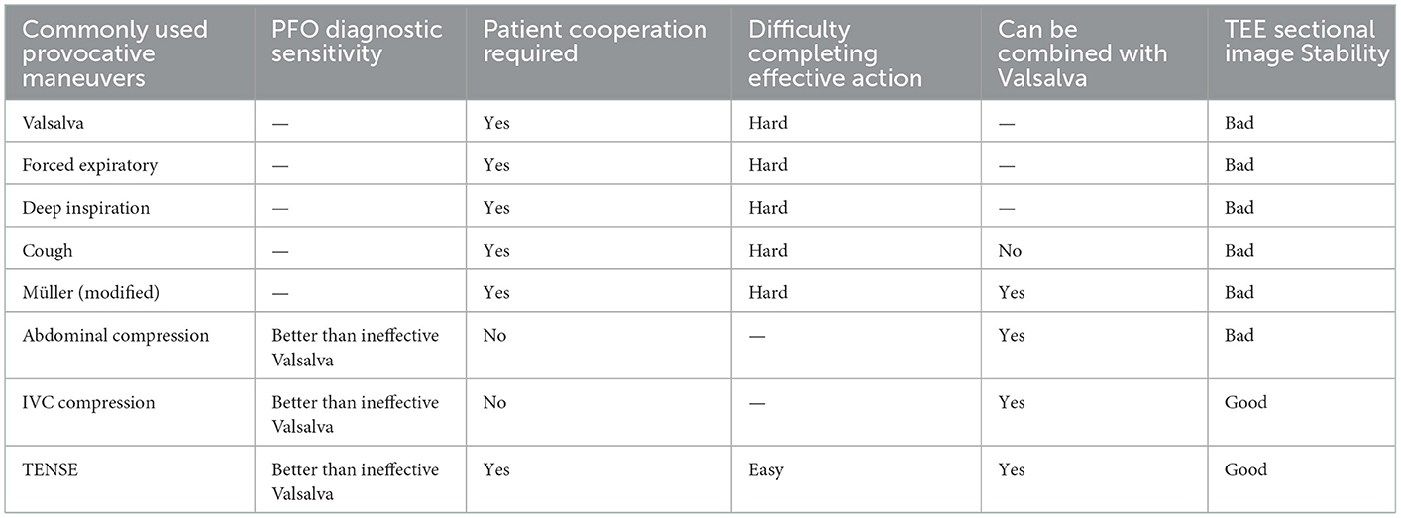1401x518 pixels.
Task: Select 'Good' in the IVC compression row
Action: 1245,403
